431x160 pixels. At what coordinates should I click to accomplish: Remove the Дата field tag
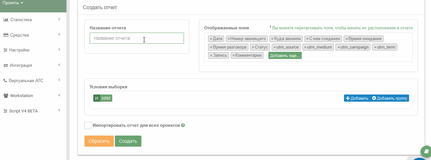coord(211,39)
